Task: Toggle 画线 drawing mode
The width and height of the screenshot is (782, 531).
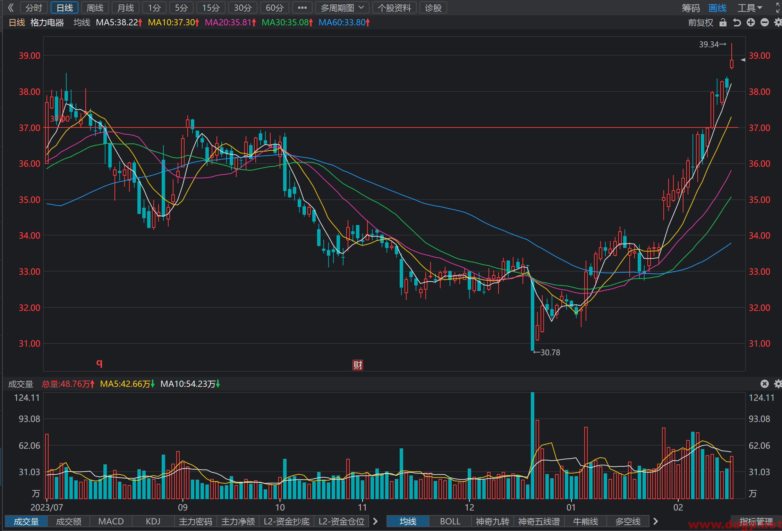Action: click(x=717, y=8)
